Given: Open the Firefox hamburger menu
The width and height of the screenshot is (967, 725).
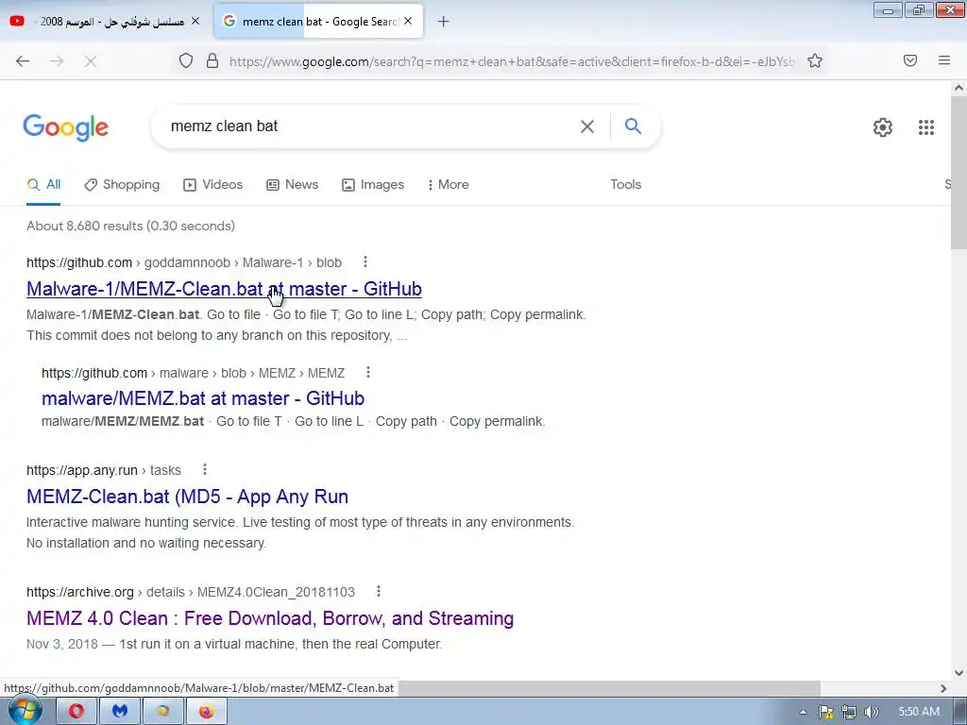Looking at the screenshot, I should [944, 60].
